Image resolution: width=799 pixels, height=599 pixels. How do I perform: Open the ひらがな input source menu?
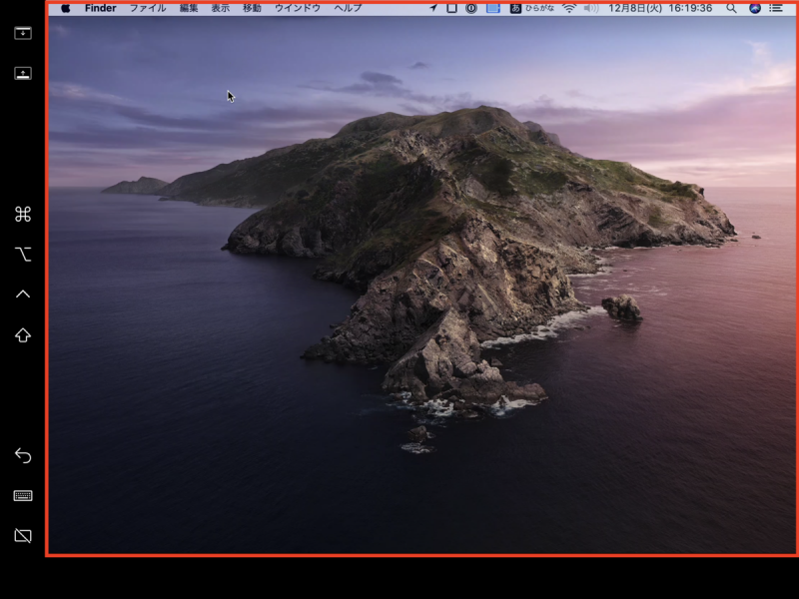point(532,8)
